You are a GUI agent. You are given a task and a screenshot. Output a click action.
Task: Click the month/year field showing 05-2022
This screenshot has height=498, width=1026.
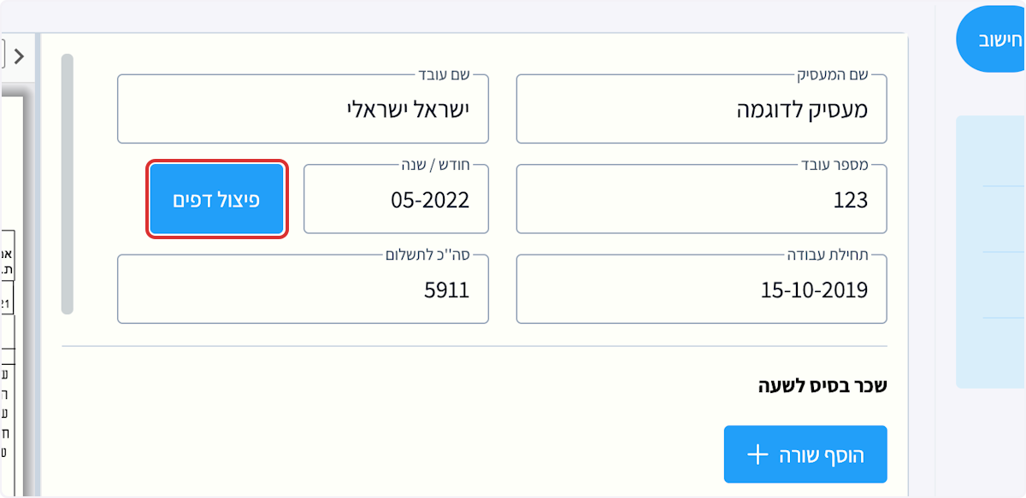396,199
